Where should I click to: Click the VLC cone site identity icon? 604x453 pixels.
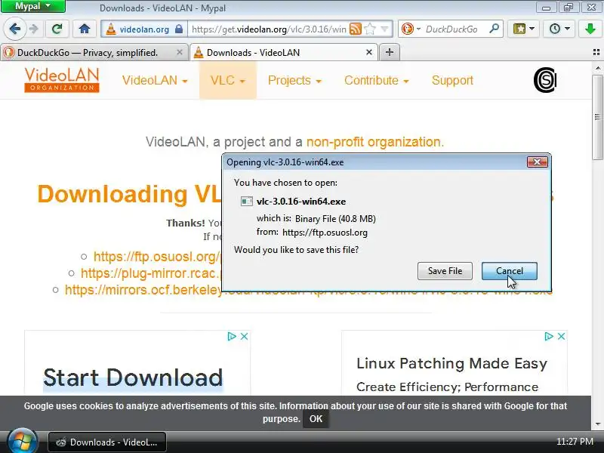tap(111, 29)
